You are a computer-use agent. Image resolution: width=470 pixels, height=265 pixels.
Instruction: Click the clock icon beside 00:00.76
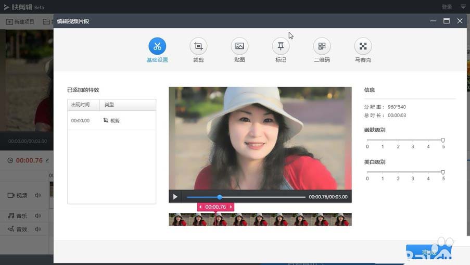tap(10, 160)
